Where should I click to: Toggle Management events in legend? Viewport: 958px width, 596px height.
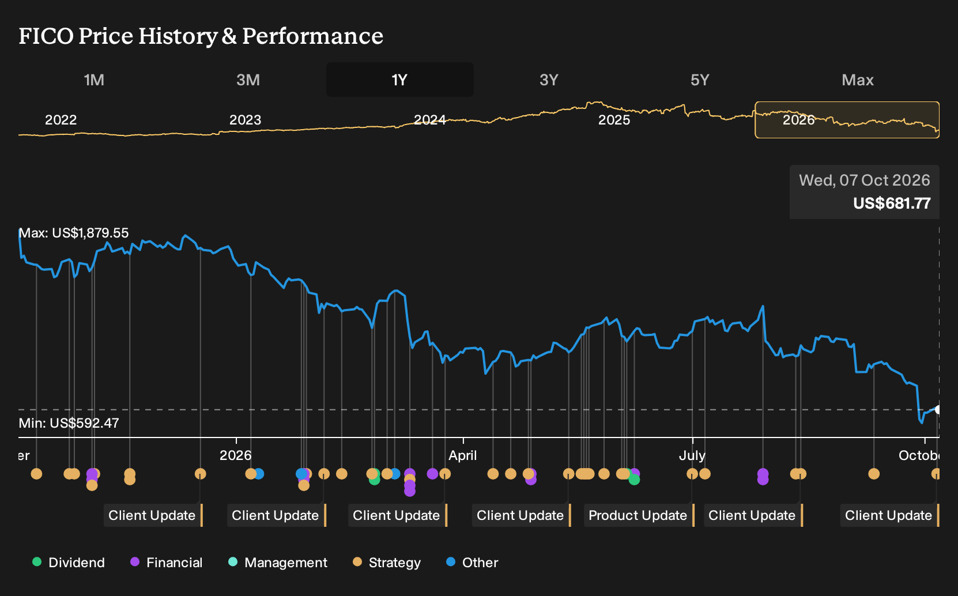point(278,563)
